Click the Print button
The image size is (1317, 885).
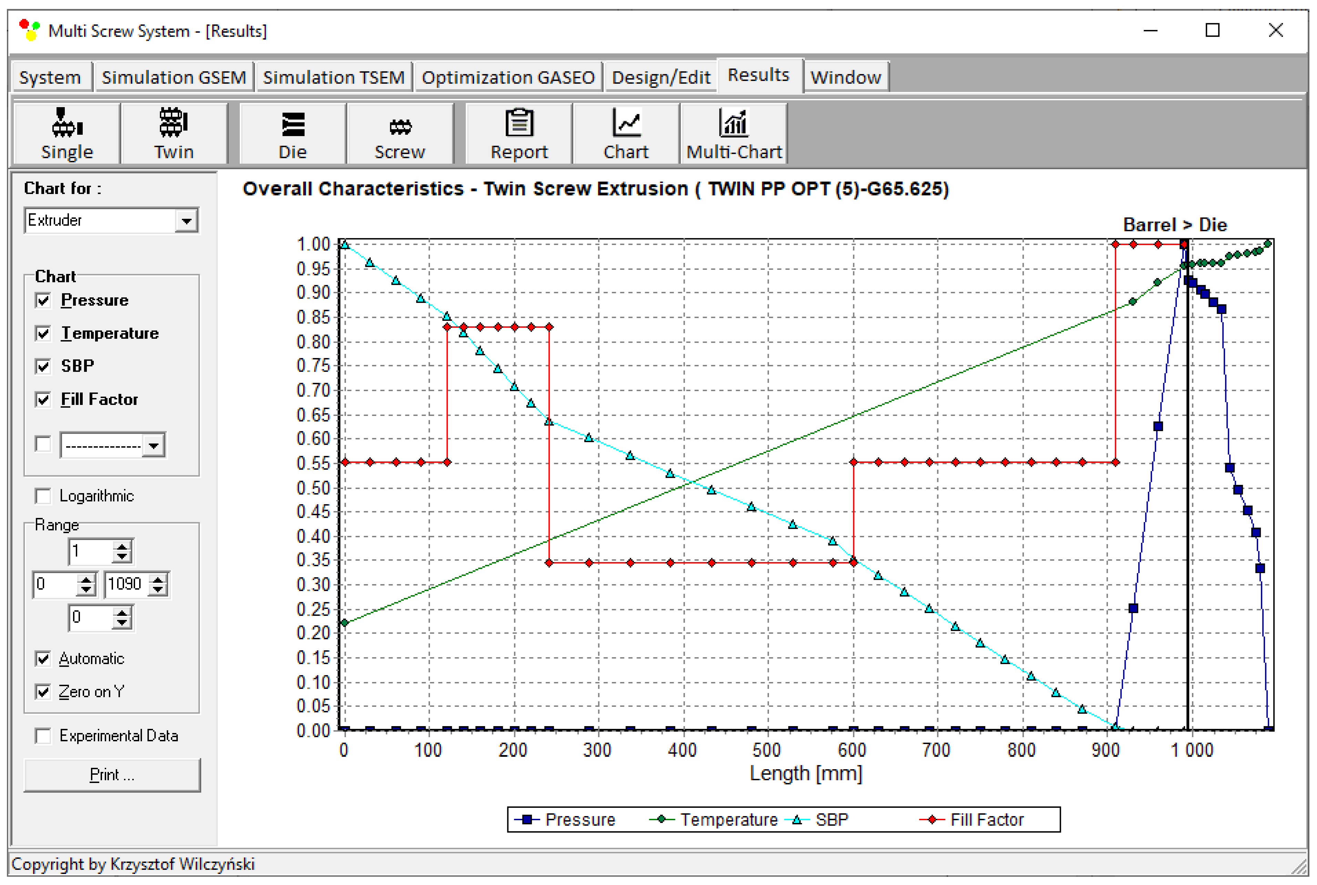(x=112, y=775)
